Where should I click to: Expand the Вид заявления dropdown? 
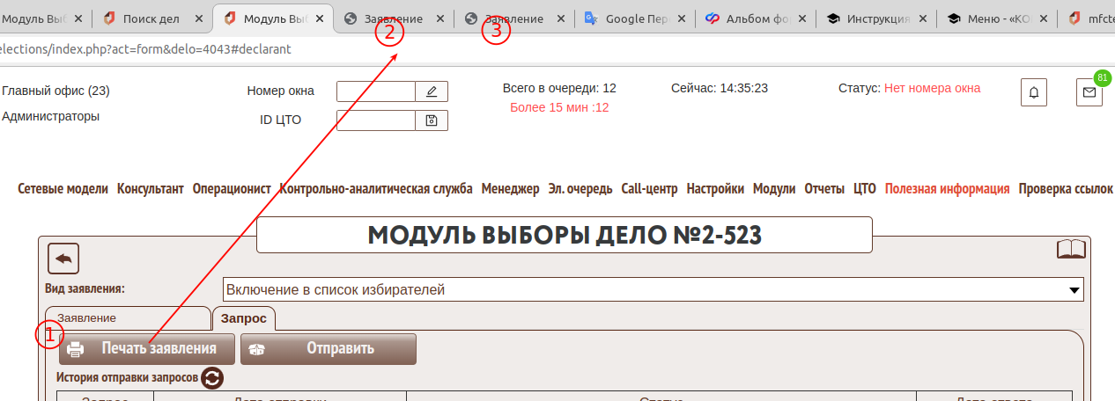point(1074,289)
